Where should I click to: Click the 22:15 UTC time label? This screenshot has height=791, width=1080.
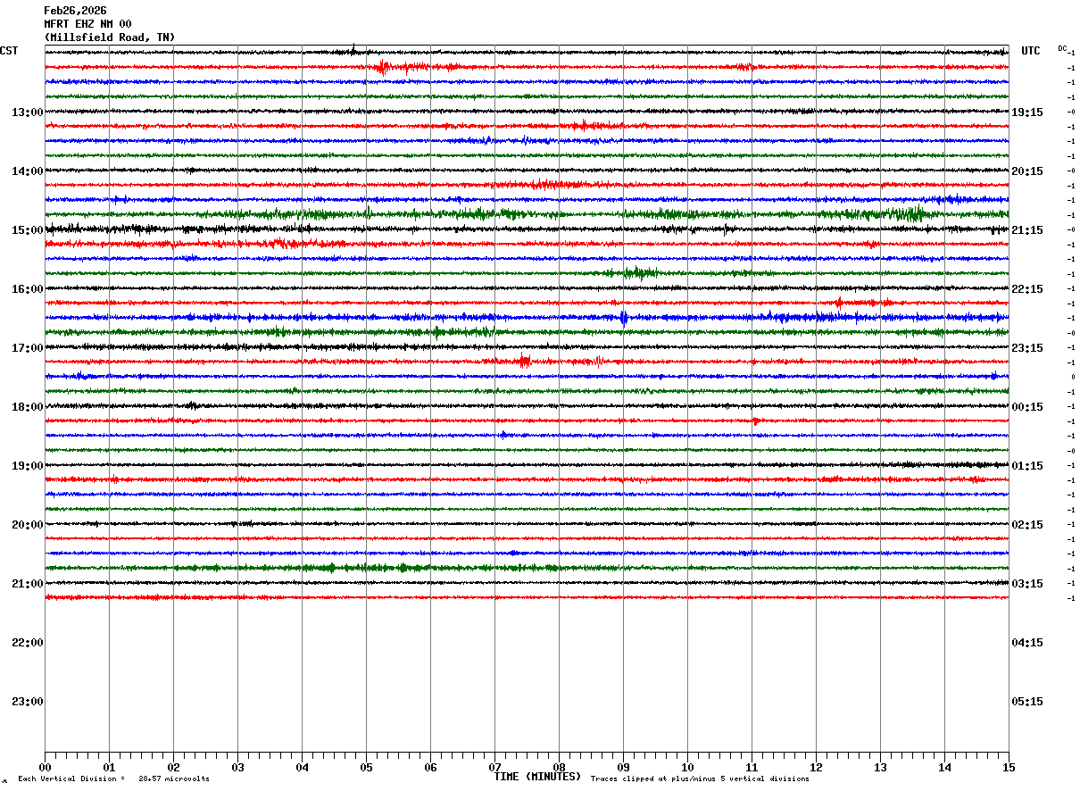pyautogui.click(x=1026, y=289)
